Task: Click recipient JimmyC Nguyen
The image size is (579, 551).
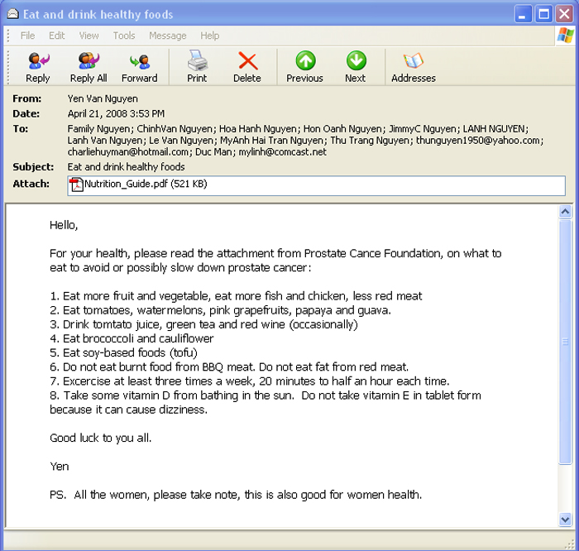Action: 423,128
